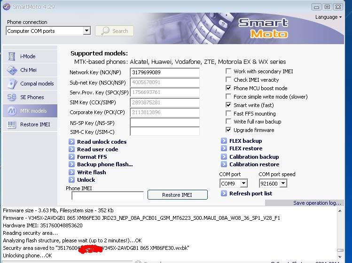This screenshot has height=263, width=352.
Task: Click the i-Mode sidebar icon
Action: (x=11, y=56)
